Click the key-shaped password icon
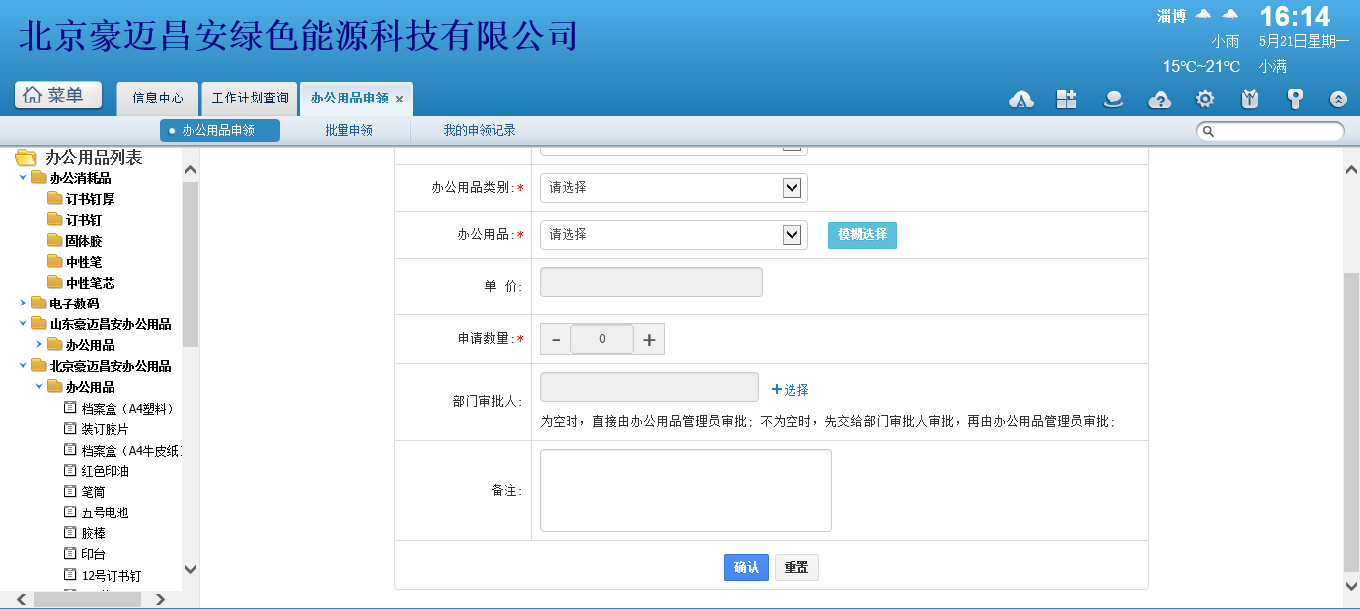This screenshot has height=609, width=1360. [1295, 99]
